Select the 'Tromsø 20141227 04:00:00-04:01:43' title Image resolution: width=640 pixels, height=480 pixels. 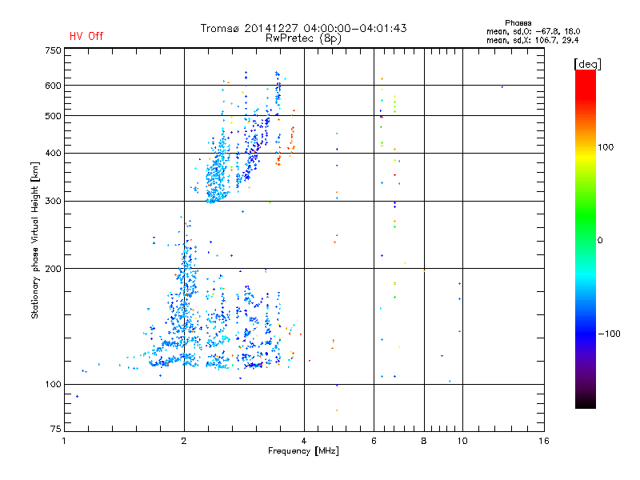pyautogui.click(x=303, y=28)
